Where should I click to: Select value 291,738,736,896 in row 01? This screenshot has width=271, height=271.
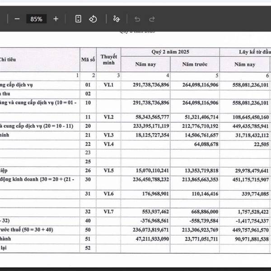pos(151,85)
